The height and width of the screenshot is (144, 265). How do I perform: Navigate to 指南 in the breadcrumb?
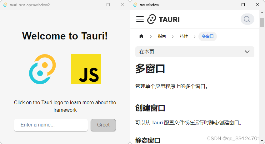click(162, 36)
